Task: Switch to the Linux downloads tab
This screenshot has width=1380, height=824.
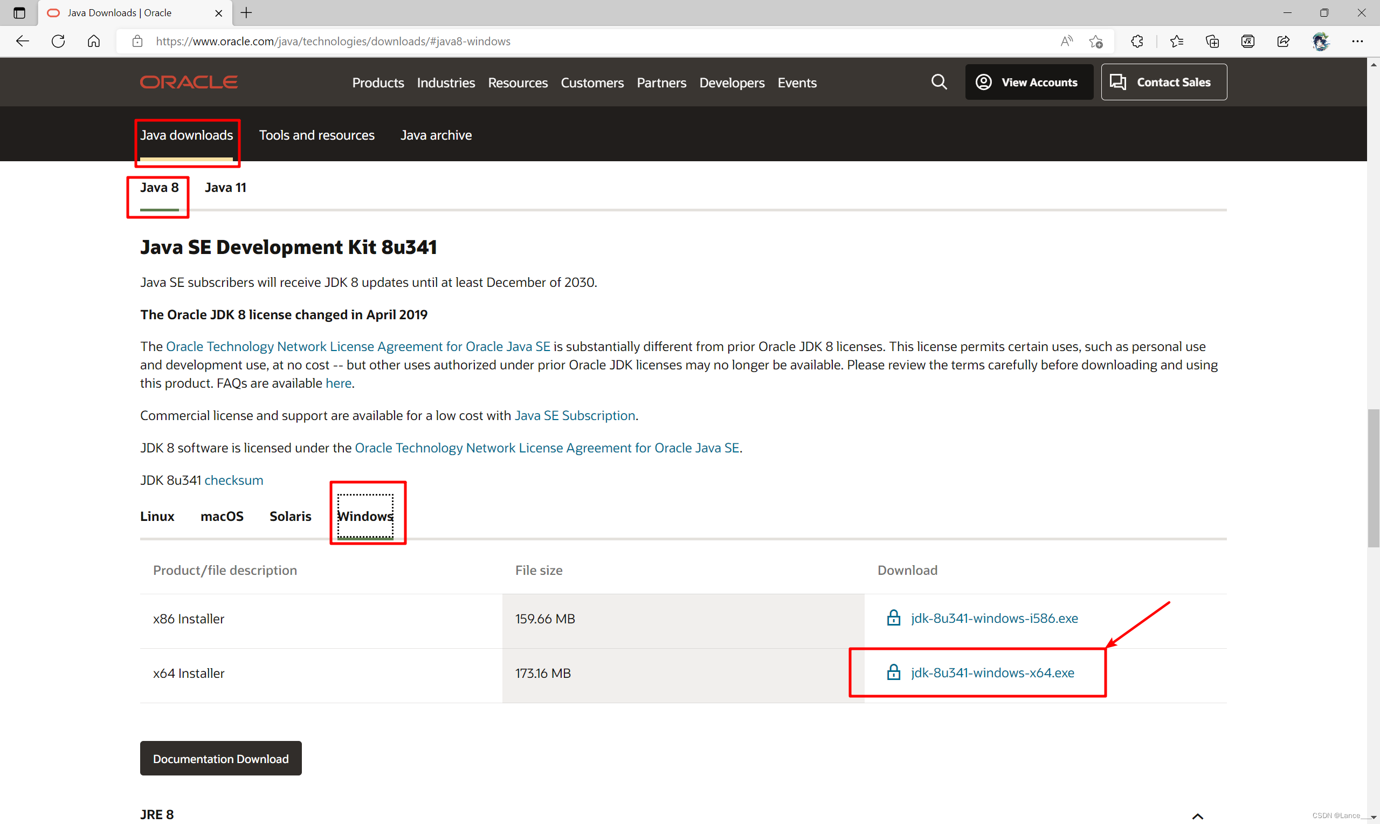Action: coord(157,517)
